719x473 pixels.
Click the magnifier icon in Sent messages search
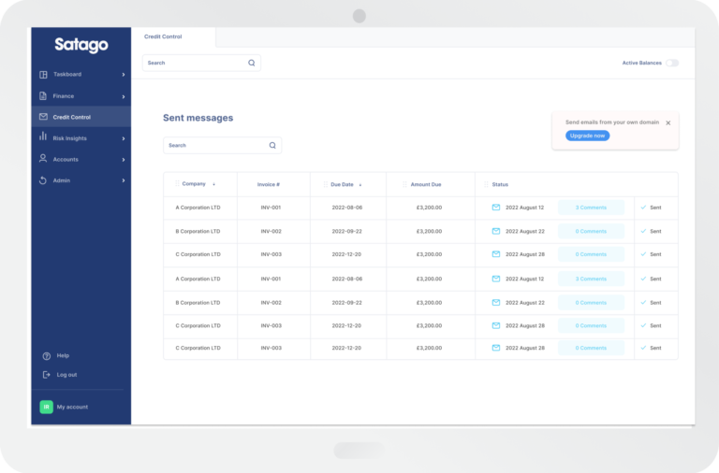pos(272,146)
